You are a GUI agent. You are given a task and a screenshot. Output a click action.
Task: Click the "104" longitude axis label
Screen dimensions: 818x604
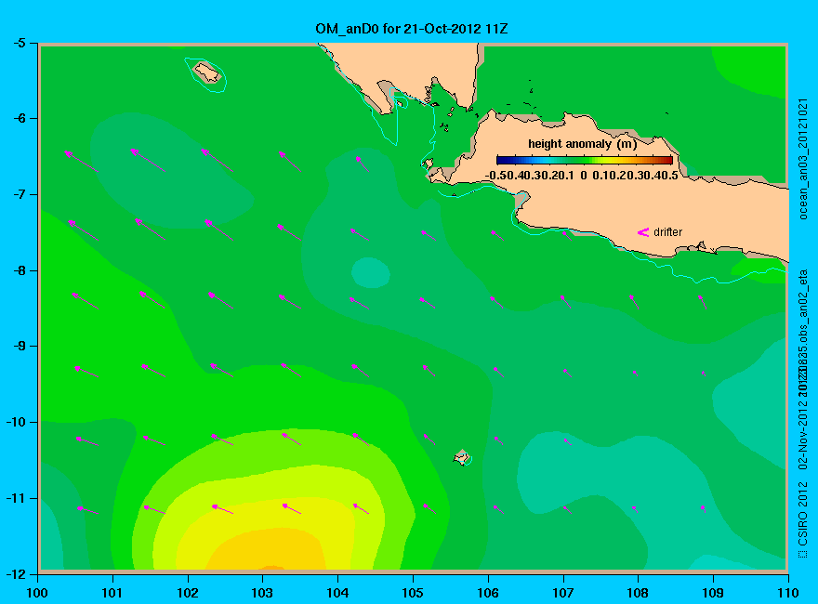click(x=337, y=593)
